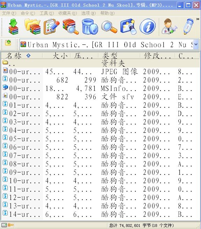Sort by the 修改... column header
Screen dimensions: 201x229
pyautogui.click(x=158, y=56)
